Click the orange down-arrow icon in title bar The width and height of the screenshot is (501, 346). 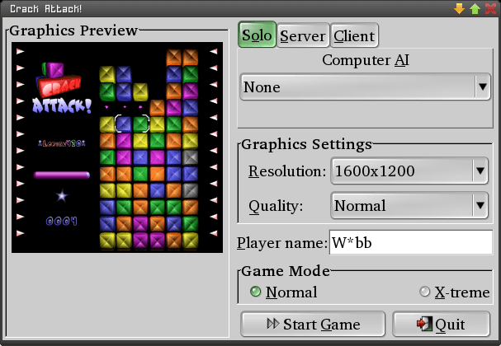459,8
